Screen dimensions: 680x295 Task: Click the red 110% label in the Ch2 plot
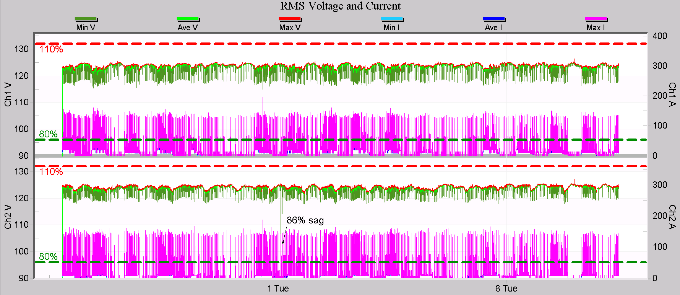[x=51, y=172]
